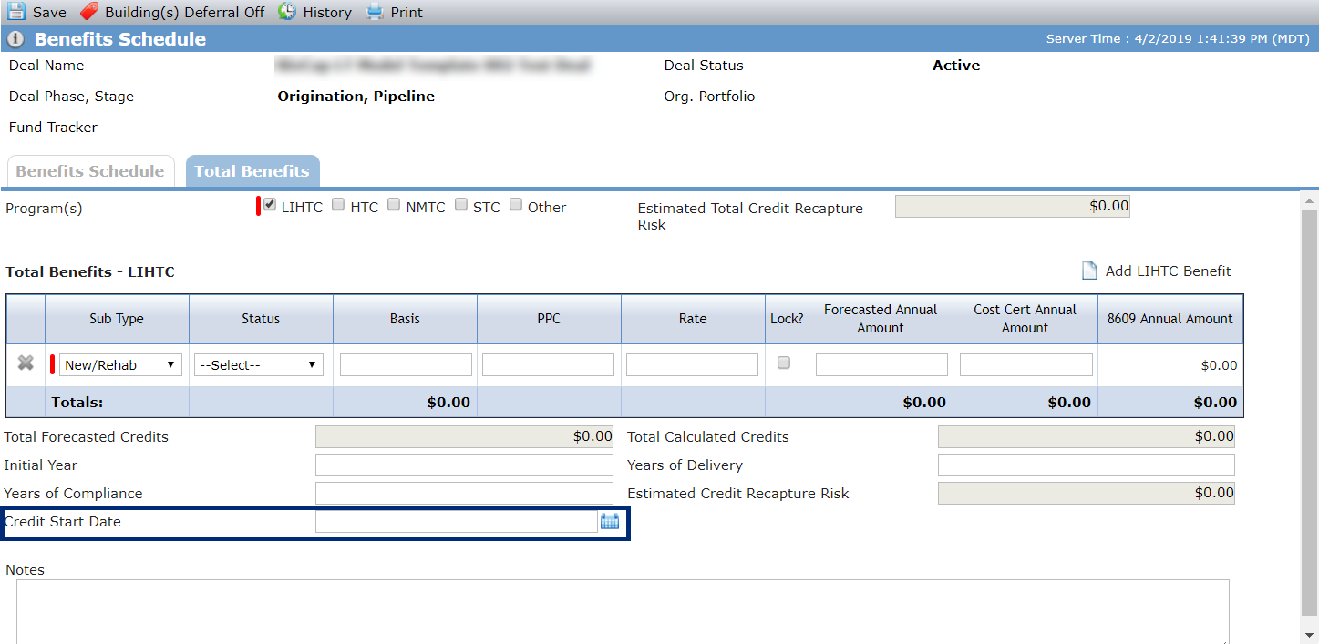The image size is (1319, 644).
Task: Open the Status --Select-- dropdown
Action: tap(259, 364)
